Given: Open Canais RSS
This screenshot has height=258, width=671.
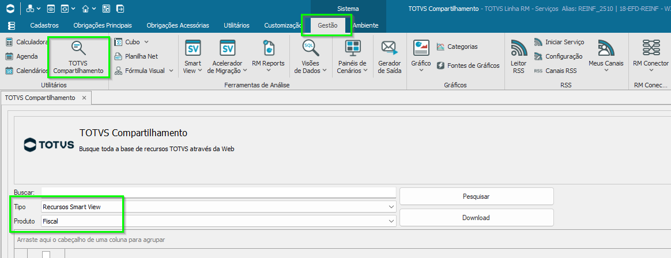Looking at the screenshot, I should tap(555, 71).
